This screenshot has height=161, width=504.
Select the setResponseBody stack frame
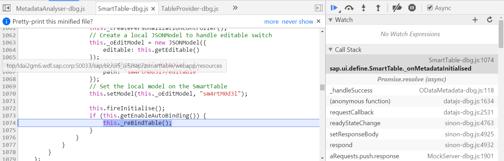coord(412,134)
